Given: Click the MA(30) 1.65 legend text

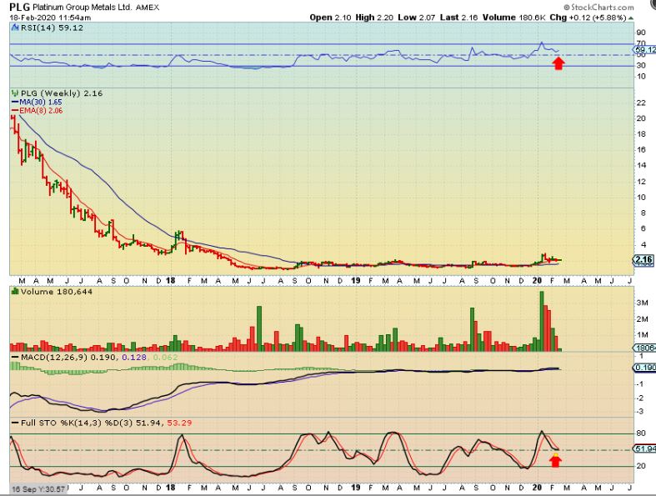Looking at the screenshot, I should [x=41, y=103].
